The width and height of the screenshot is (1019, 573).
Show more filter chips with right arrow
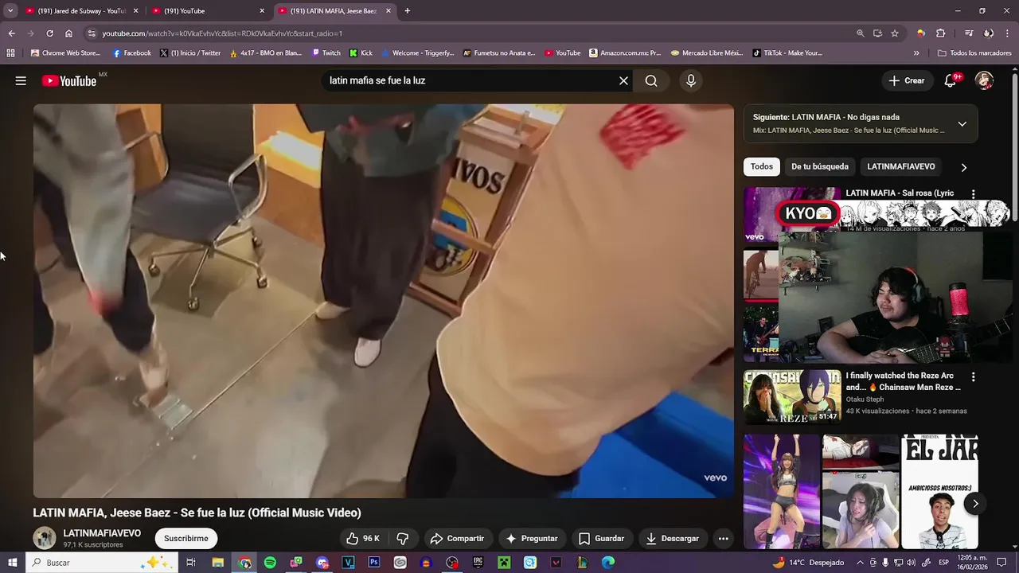tap(963, 167)
